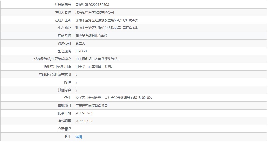Viewport: 268px width, 142px height.
Task: Click the backslash value in 附件 row
Action: (76, 82)
